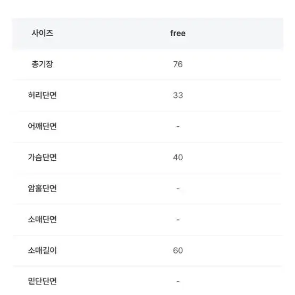Select the 밑단단면 row label
This screenshot has width=295, height=295.
coord(42,281)
